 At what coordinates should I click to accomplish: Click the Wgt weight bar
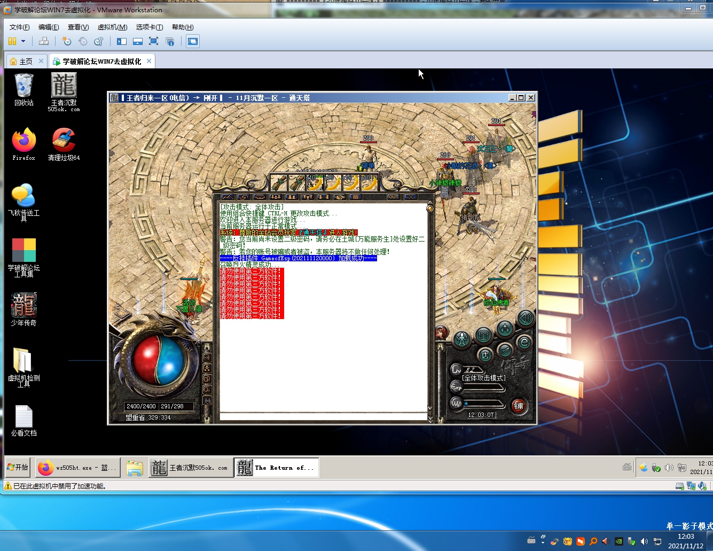(484, 403)
